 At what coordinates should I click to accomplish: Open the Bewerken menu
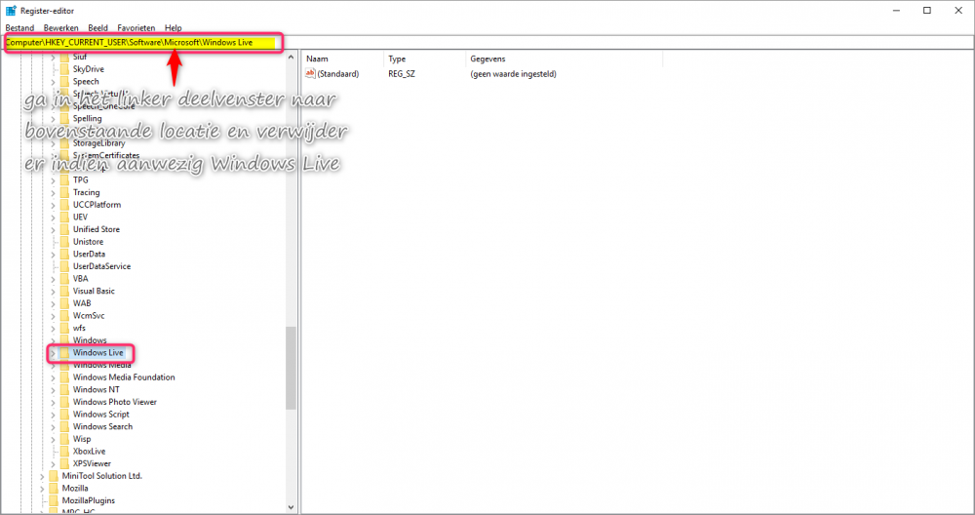[x=60, y=28]
